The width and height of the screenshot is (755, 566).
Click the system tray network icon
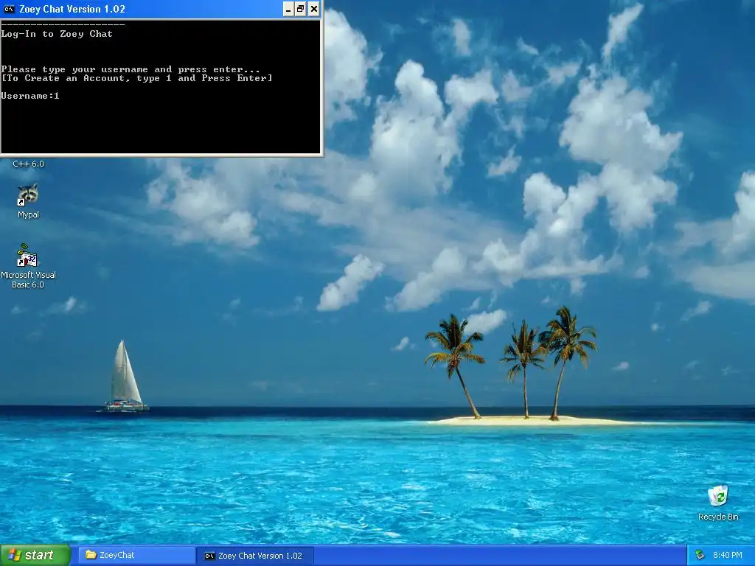[700, 555]
